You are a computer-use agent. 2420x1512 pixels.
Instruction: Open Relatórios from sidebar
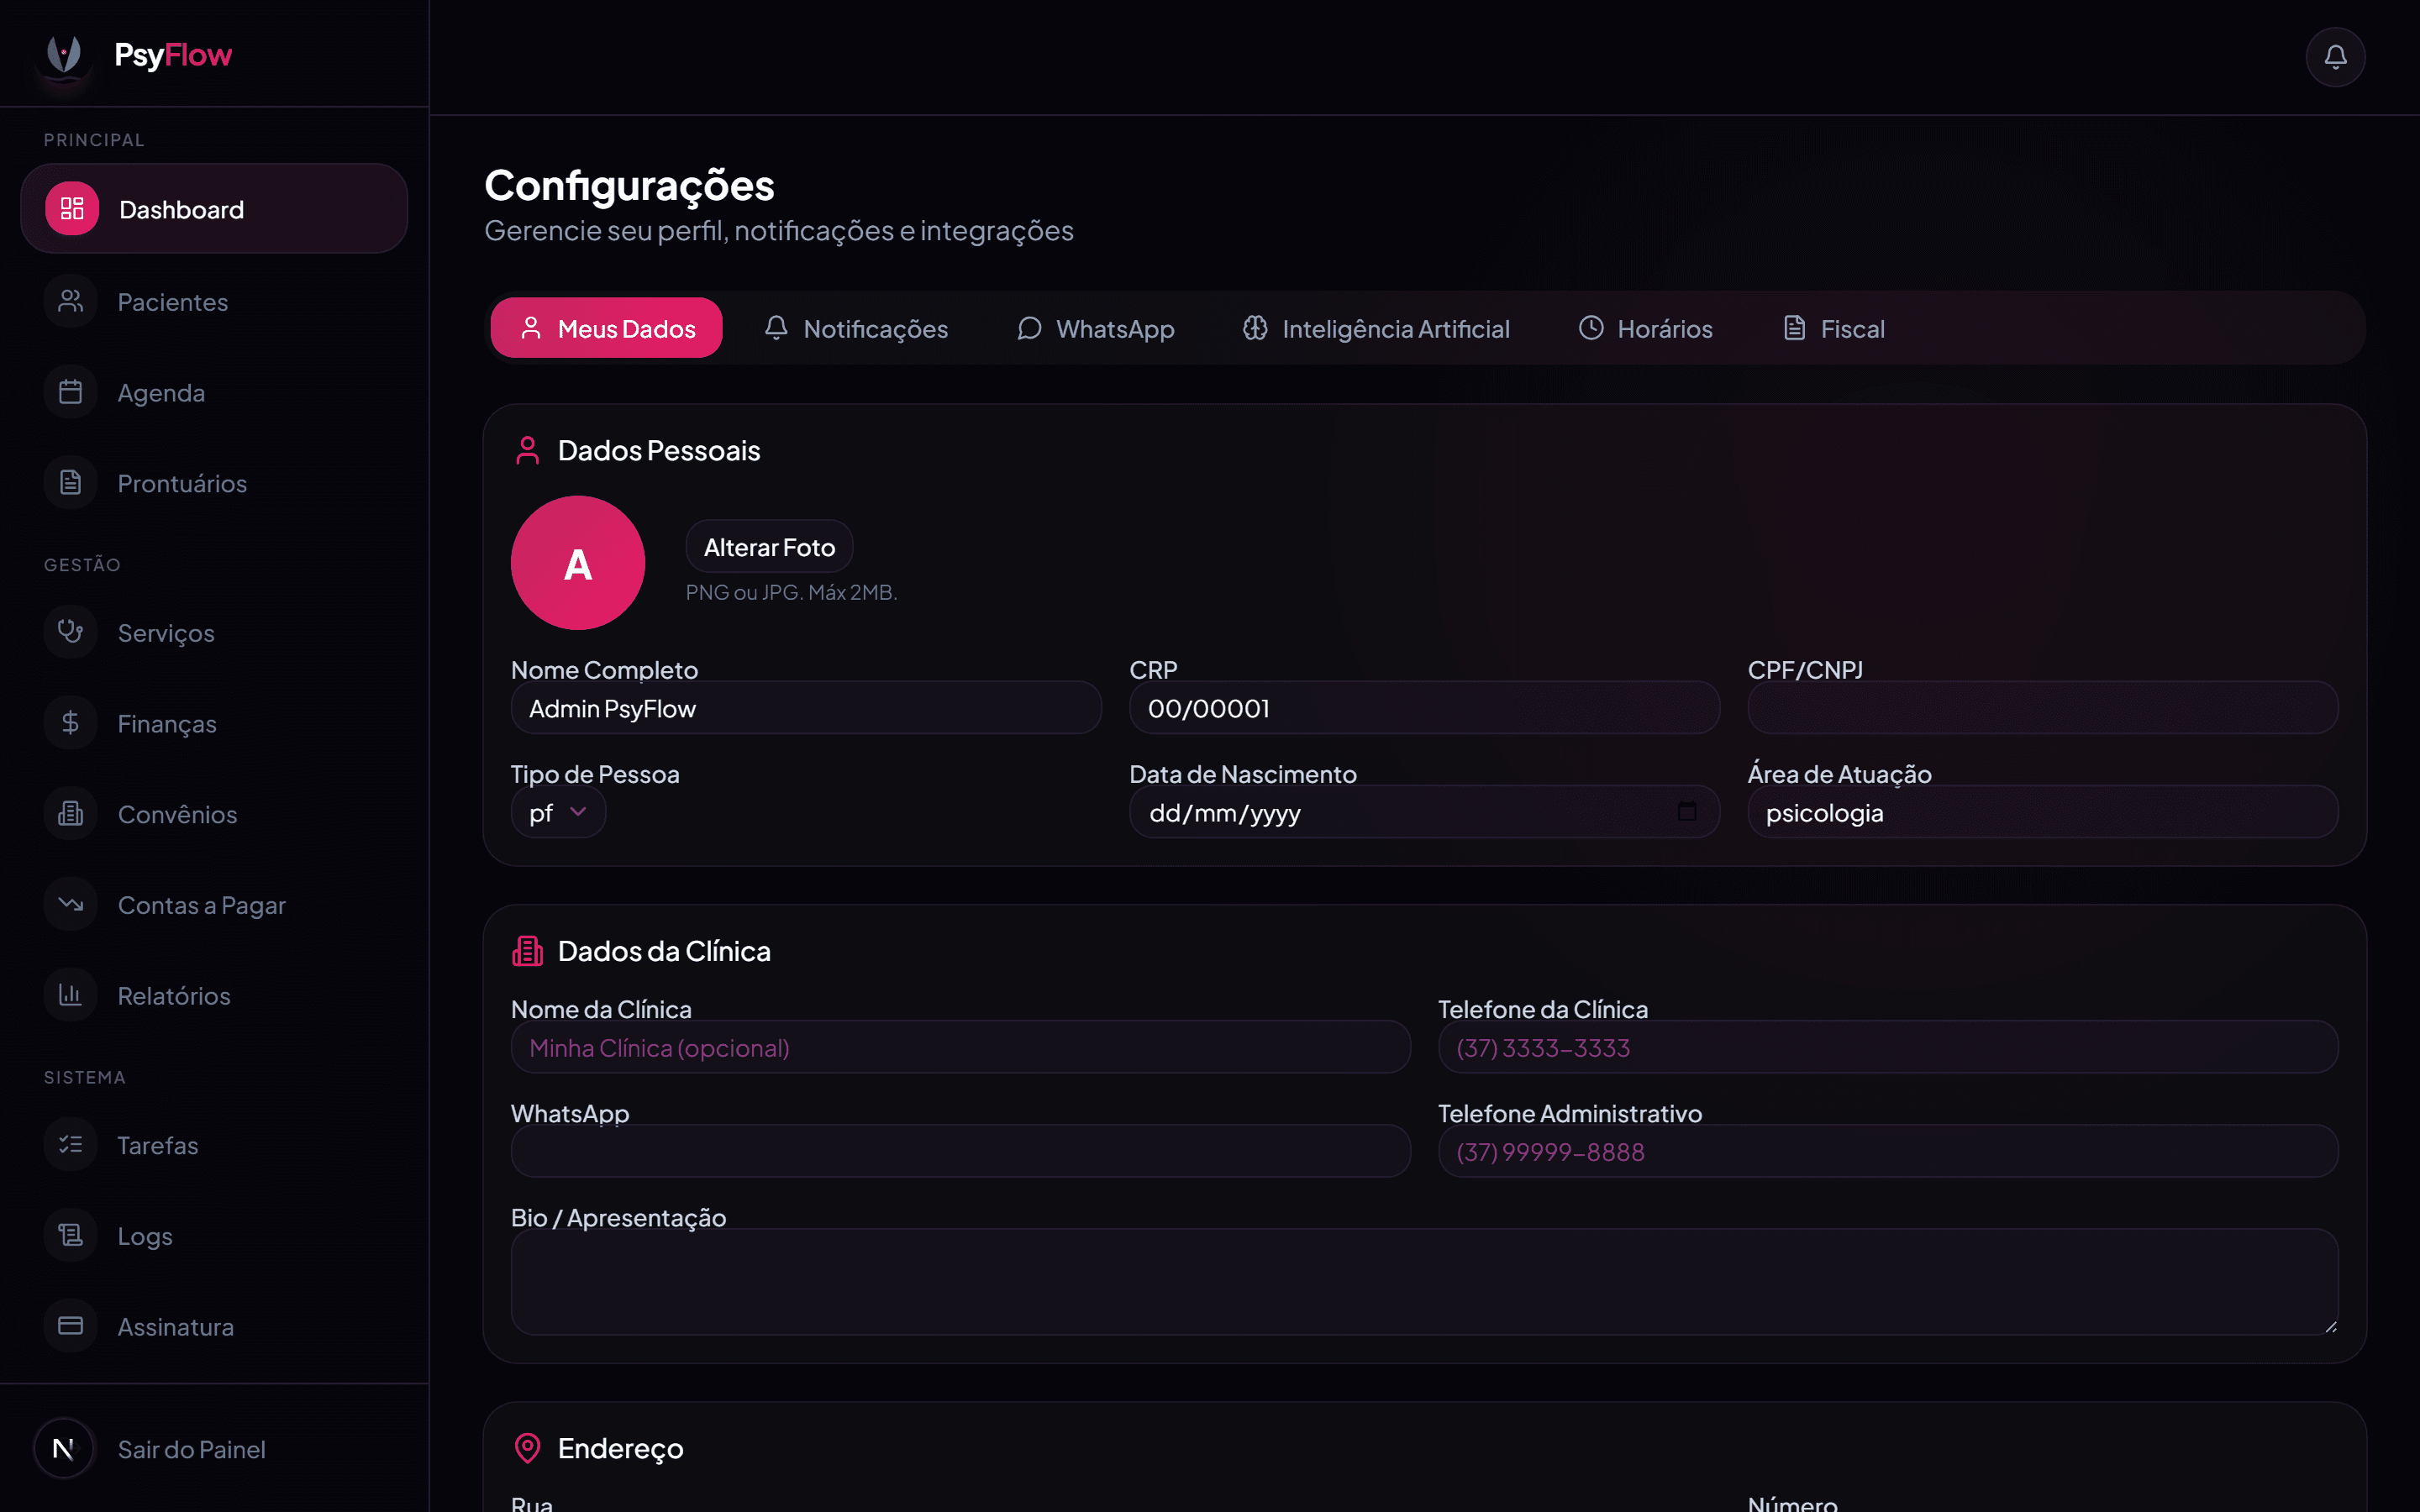tap(214, 995)
